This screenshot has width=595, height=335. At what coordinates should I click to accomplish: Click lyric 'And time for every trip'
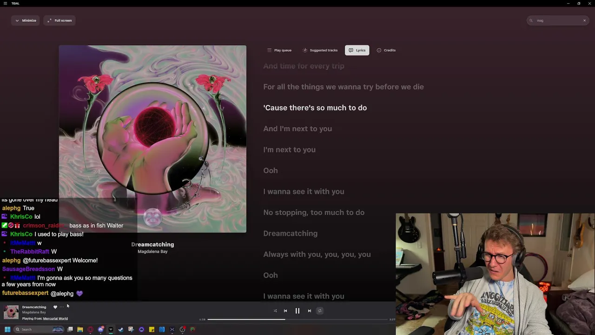point(304,66)
